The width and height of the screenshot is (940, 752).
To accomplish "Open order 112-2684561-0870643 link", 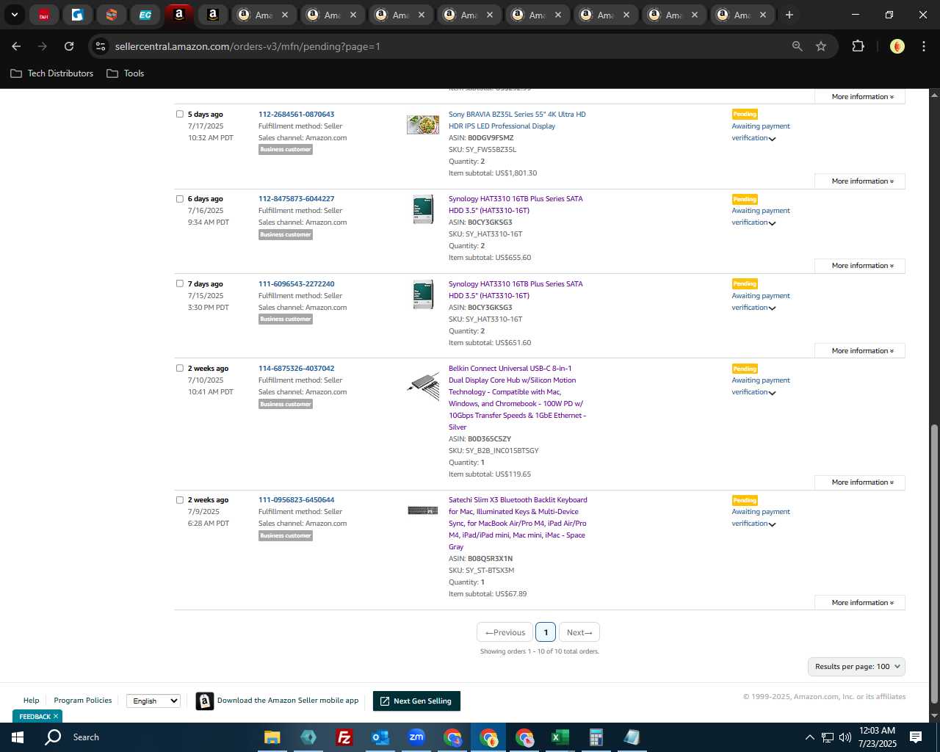I will [x=296, y=114].
